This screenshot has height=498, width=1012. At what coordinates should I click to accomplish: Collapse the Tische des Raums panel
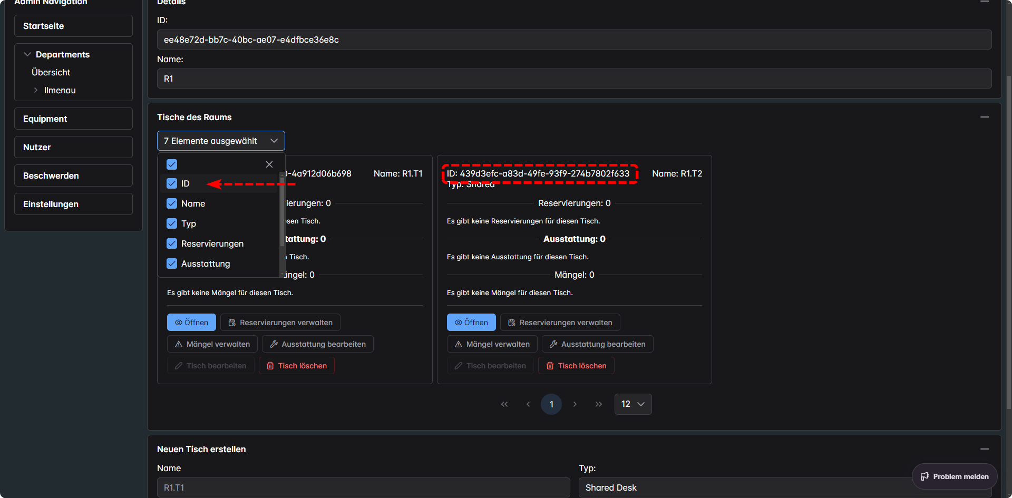pos(985,117)
